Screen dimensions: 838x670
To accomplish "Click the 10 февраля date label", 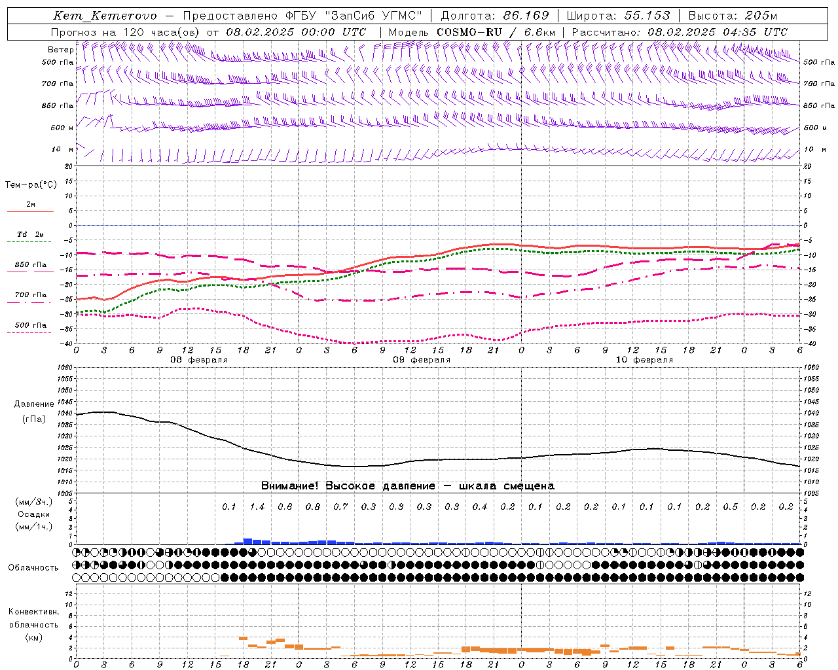I will point(644,360).
